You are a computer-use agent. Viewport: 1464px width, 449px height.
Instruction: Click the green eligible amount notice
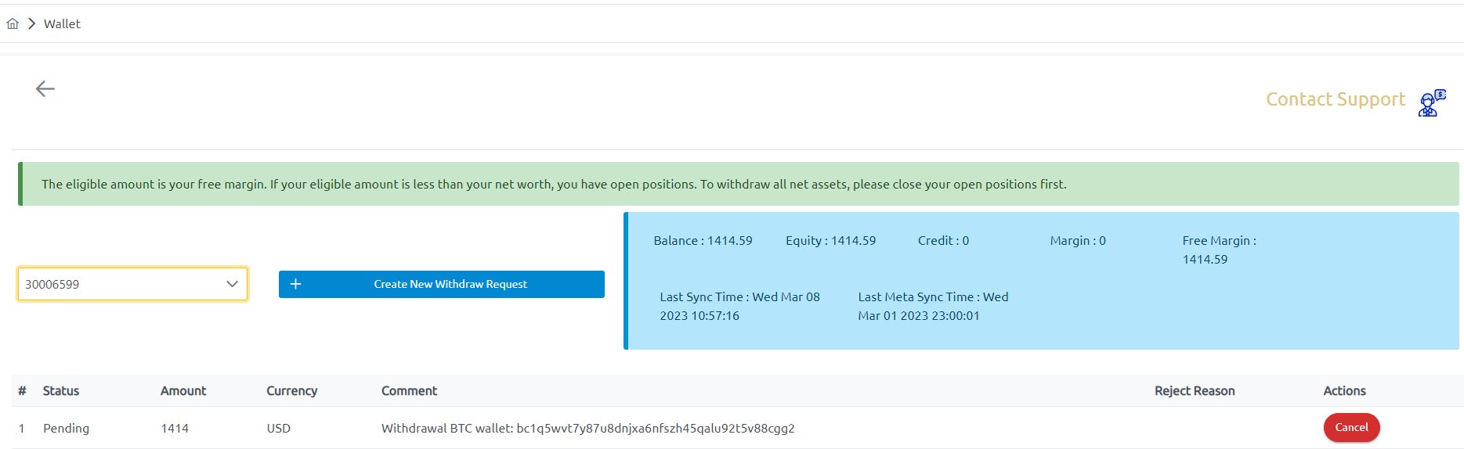[x=739, y=184]
